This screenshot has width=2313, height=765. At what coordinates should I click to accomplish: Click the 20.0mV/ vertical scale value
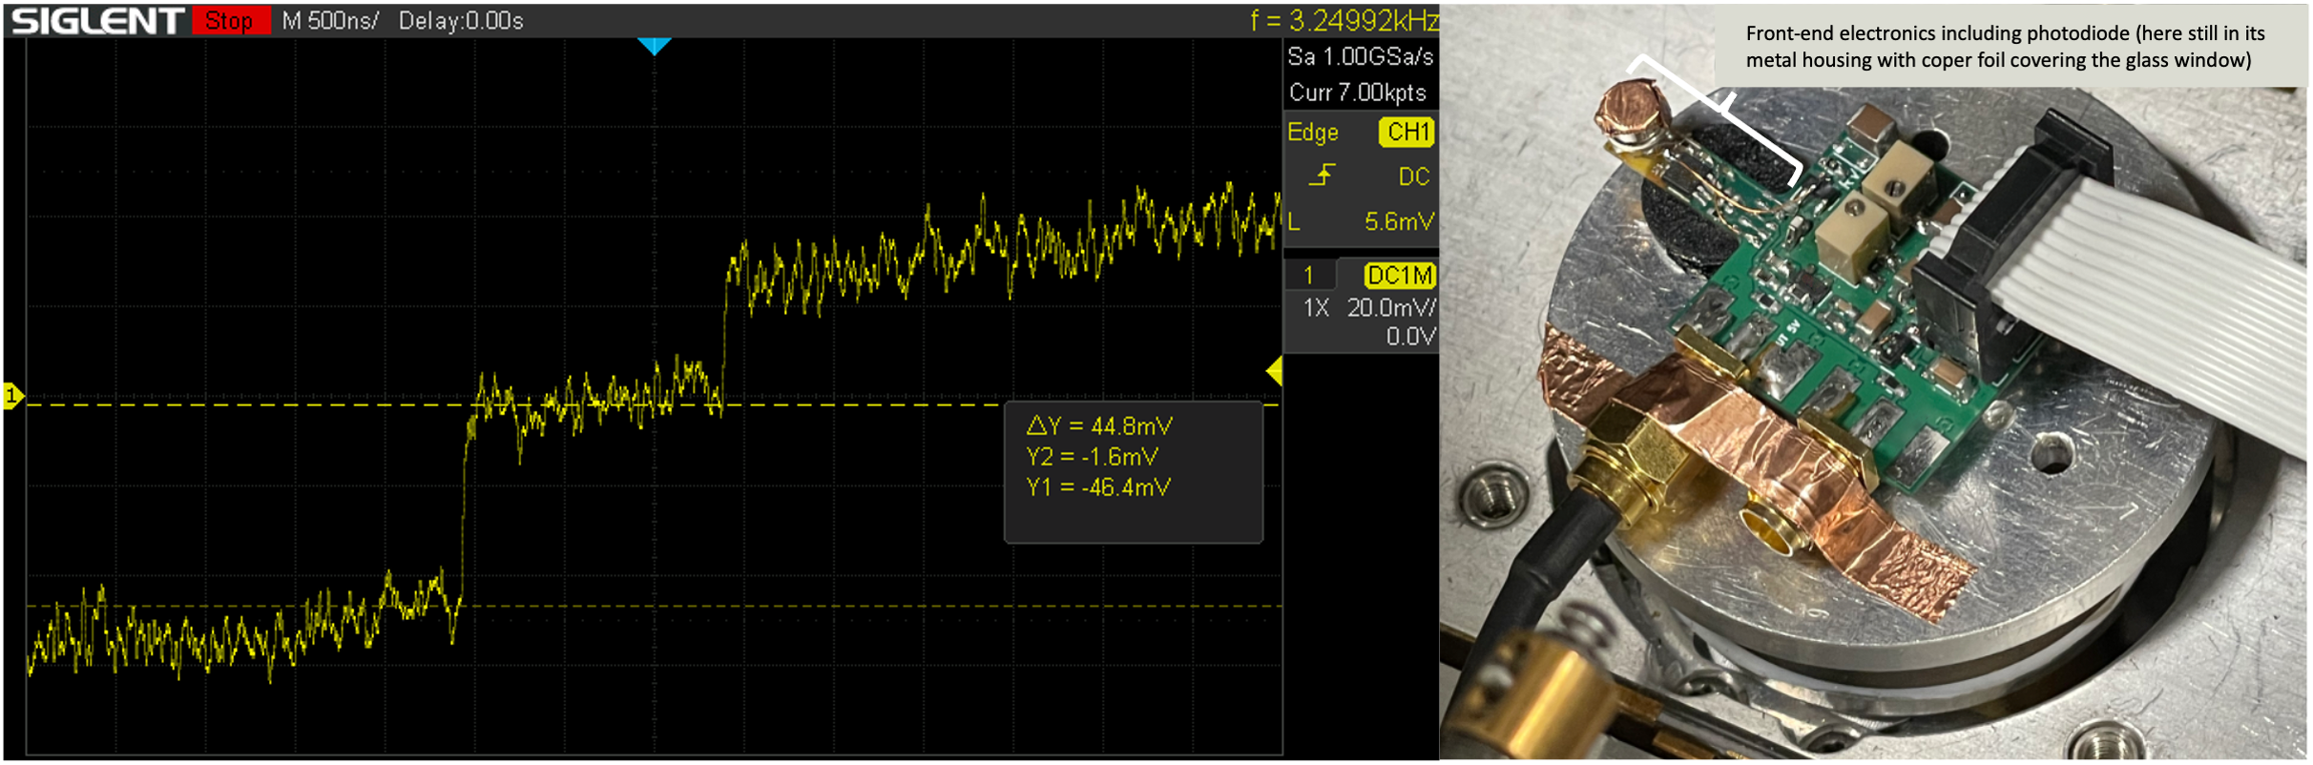[x=1391, y=308]
